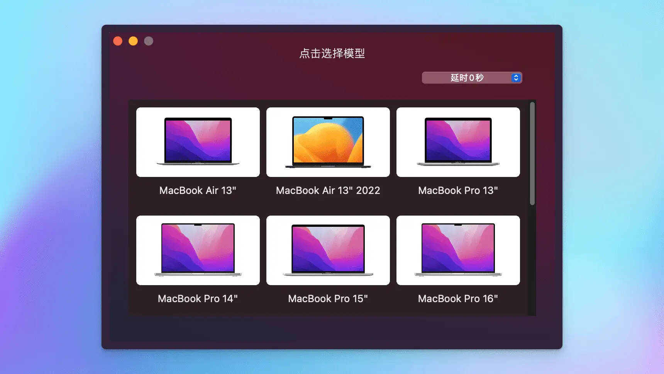The height and width of the screenshot is (374, 664).
Task: Choose the MacBook Pro 15" thumbnail
Action: click(x=328, y=250)
